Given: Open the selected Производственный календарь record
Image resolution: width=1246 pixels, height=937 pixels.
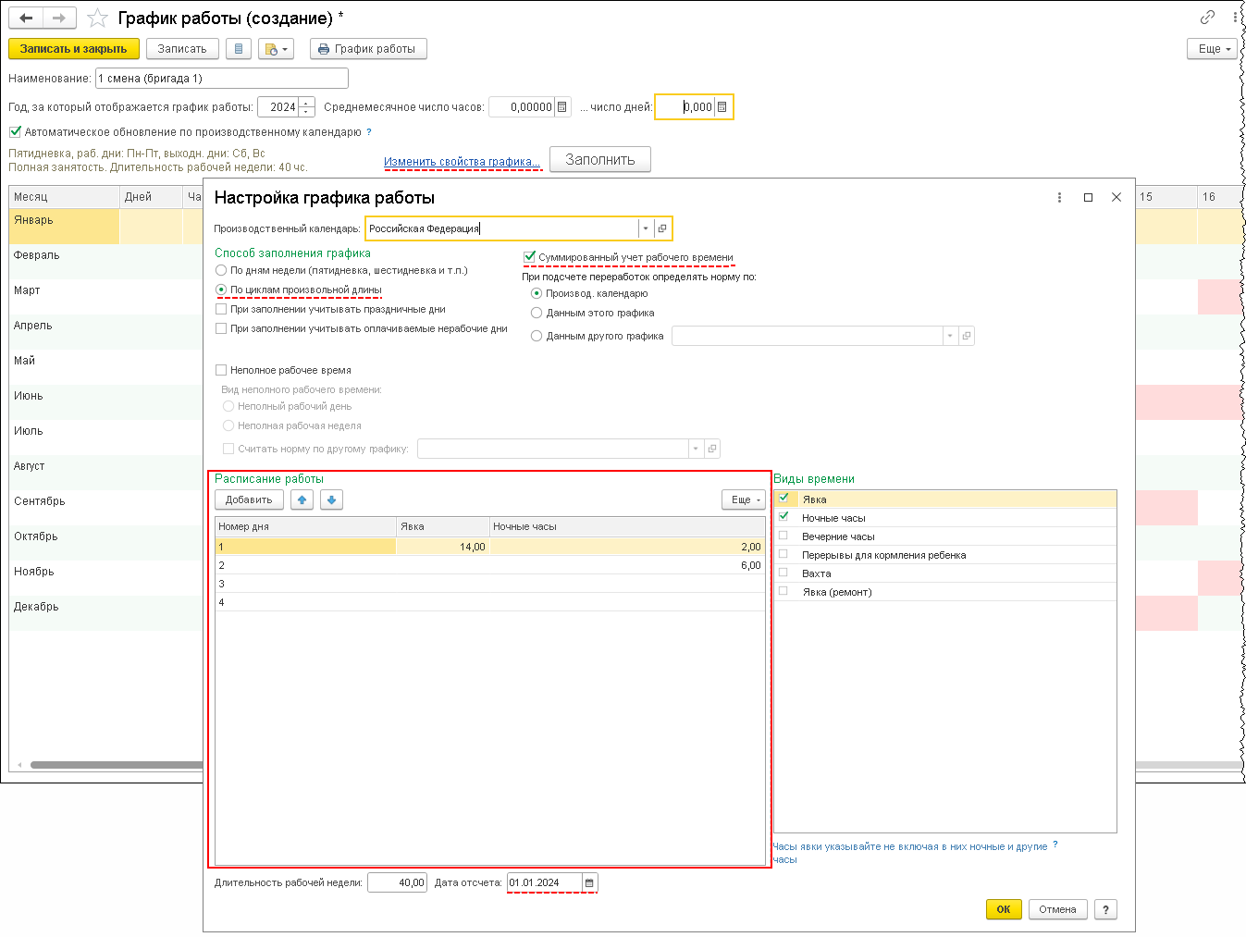Looking at the screenshot, I should pyautogui.click(x=662, y=228).
